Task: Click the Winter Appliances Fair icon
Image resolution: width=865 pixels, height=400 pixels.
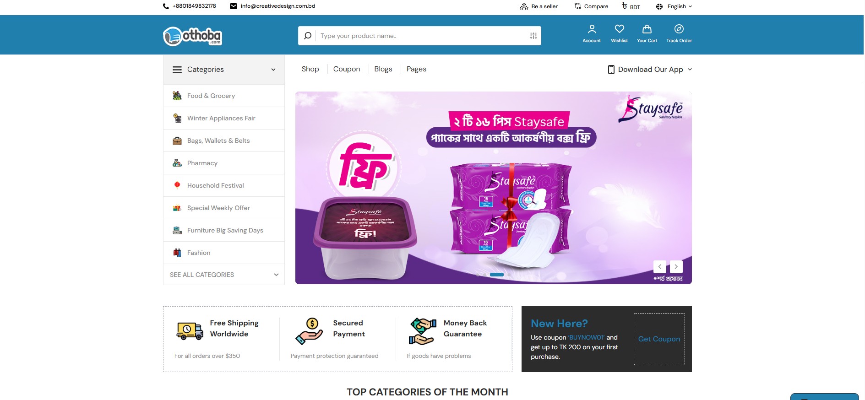Action: (177, 118)
